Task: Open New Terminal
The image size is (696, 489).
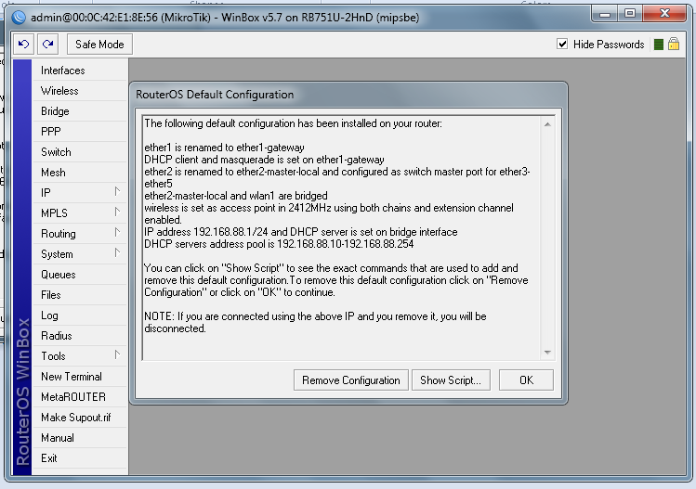Action: (x=80, y=377)
